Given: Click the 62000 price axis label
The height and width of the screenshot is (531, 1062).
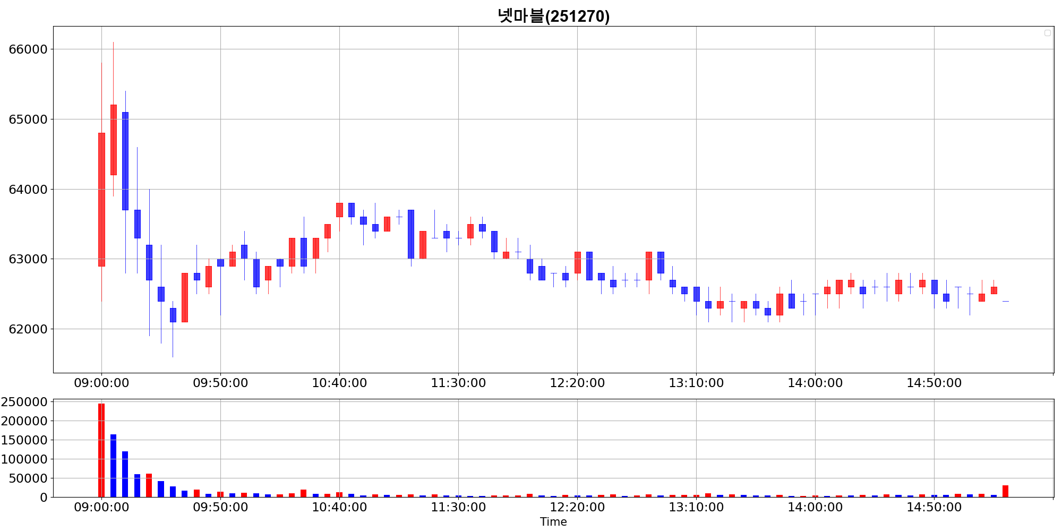Looking at the screenshot, I should [28, 329].
